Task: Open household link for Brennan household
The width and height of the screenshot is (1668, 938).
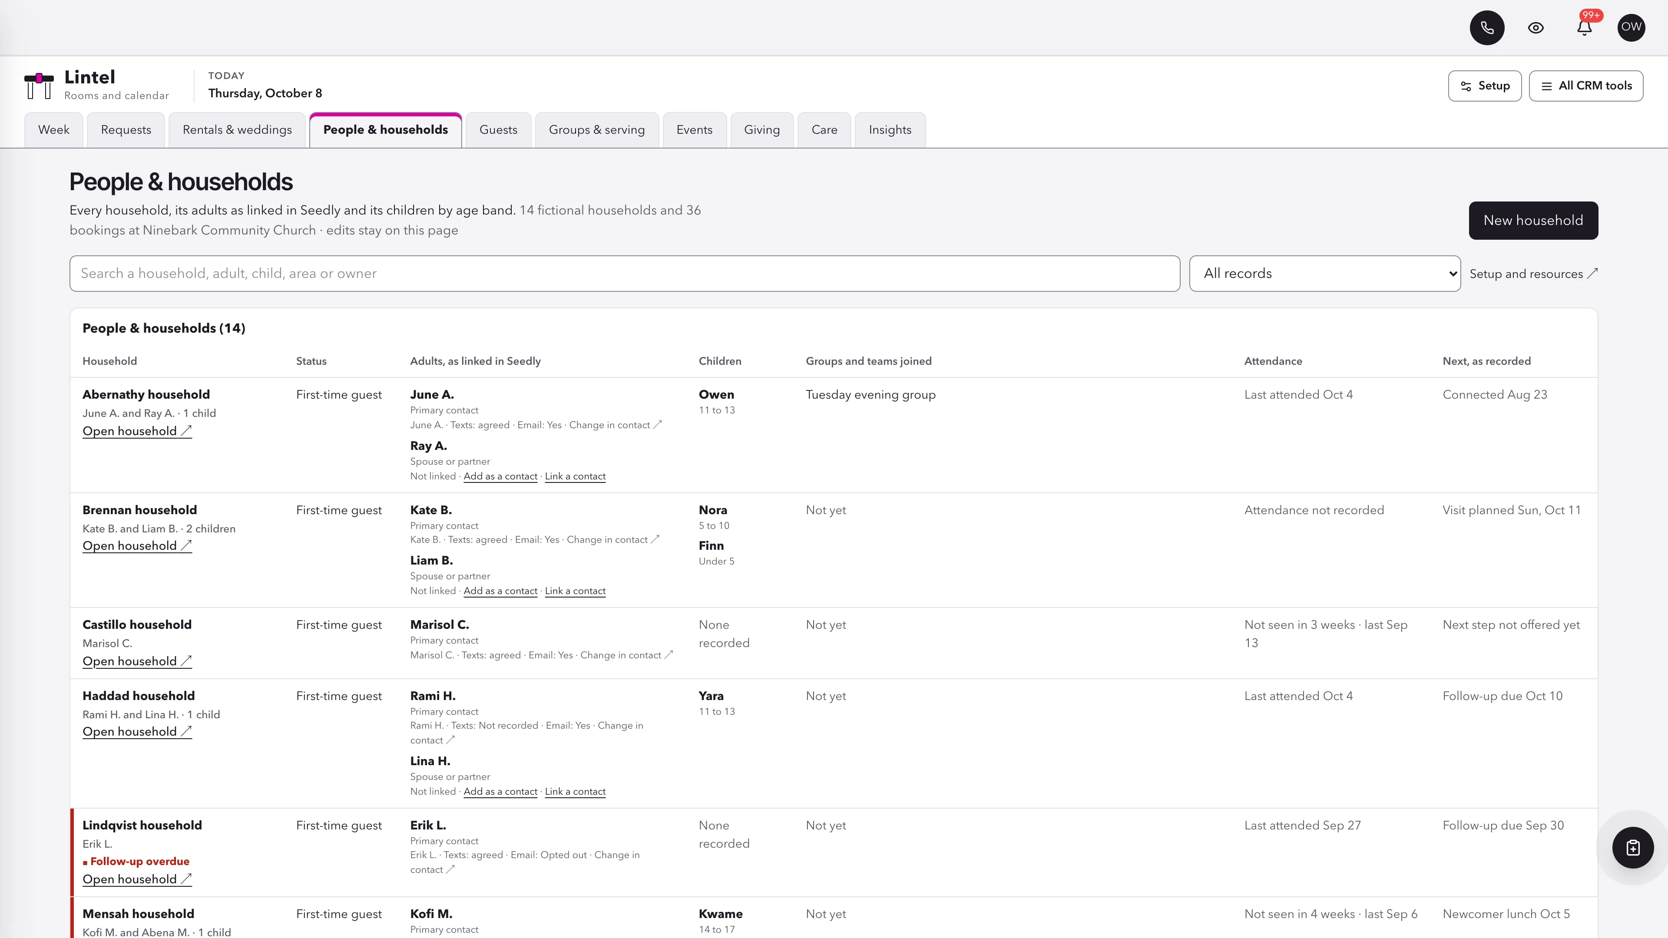Action: (137, 546)
